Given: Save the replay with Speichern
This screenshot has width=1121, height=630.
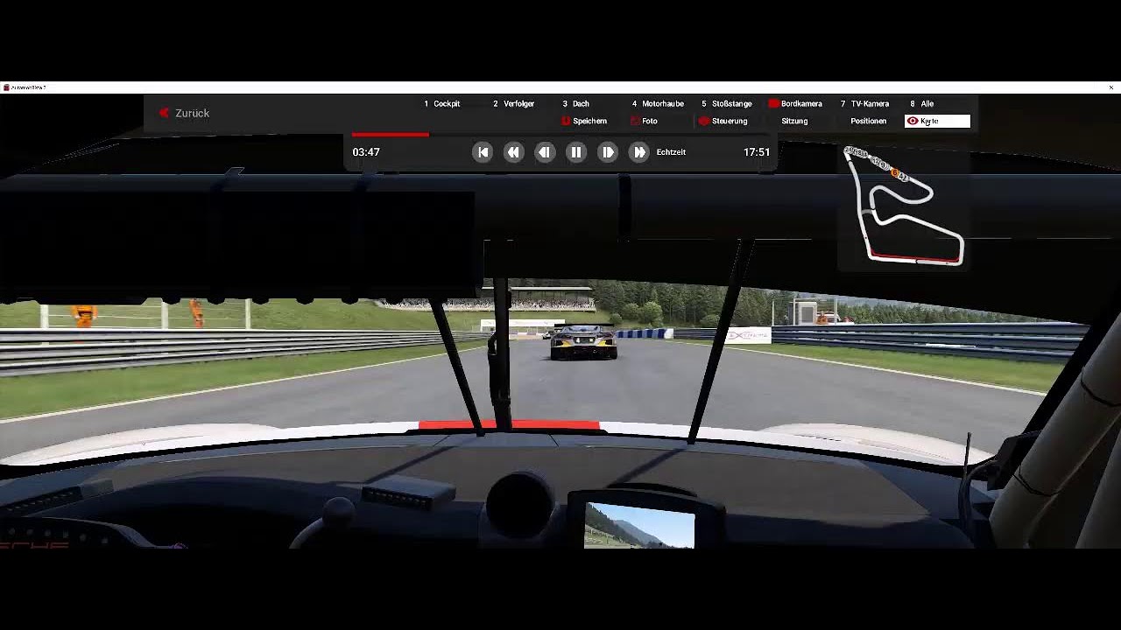Looking at the screenshot, I should pos(584,121).
